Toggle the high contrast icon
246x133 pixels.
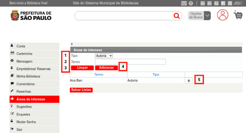[x=223, y=3]
